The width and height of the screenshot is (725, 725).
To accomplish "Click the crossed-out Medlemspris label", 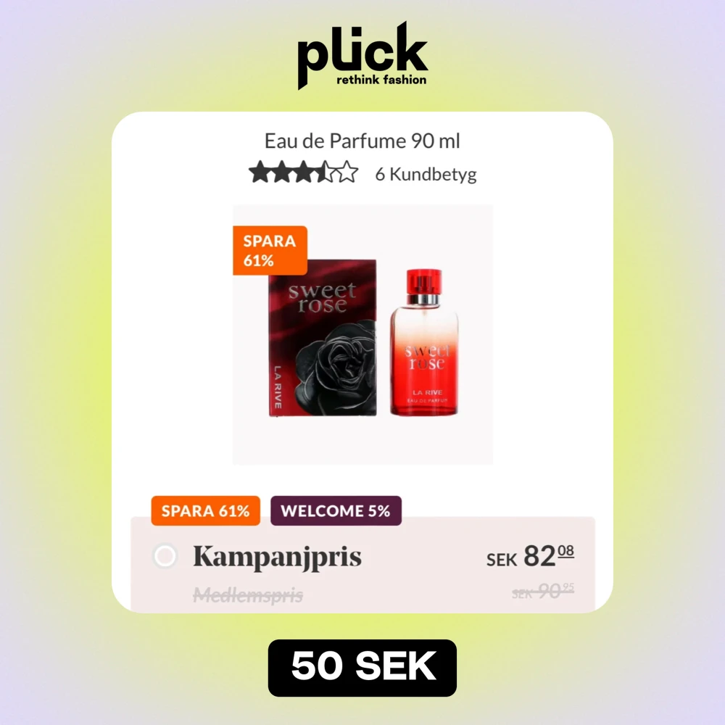I will 248,594.
